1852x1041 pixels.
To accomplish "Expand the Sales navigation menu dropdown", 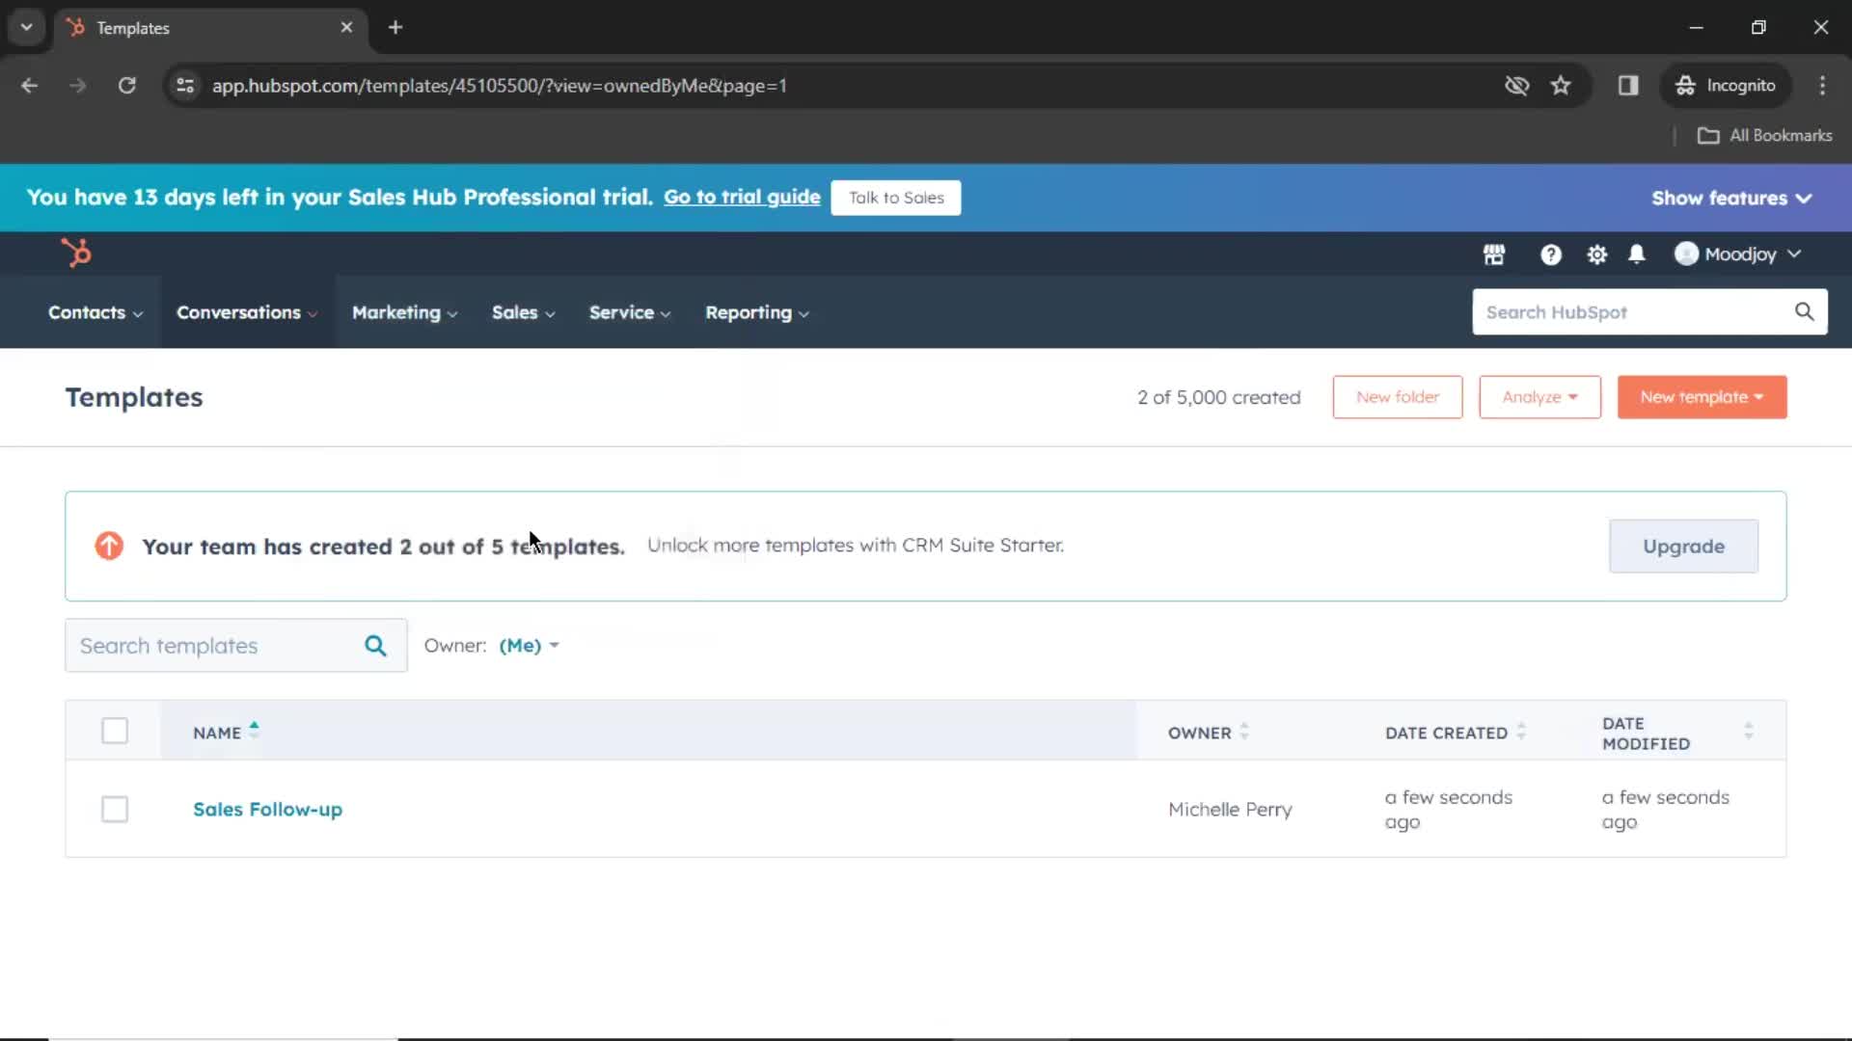I will [523, 312].
